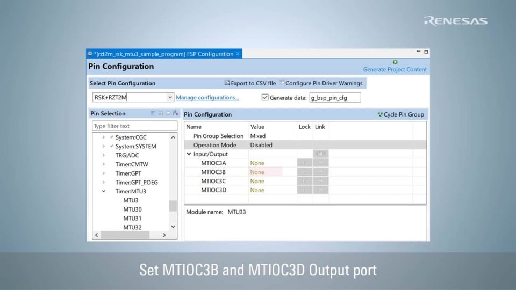Viewport: 516px width, 290px height.
Task: Maximize the FSP Configuration editor pane
Action: coord(426,52)
